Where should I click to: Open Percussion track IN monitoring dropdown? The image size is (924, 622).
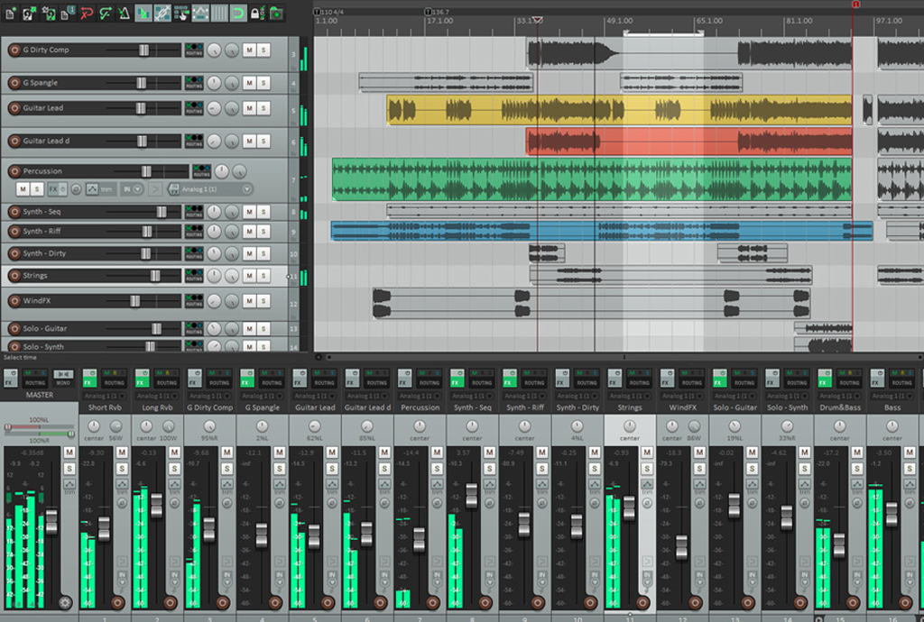tap(133, 189)
